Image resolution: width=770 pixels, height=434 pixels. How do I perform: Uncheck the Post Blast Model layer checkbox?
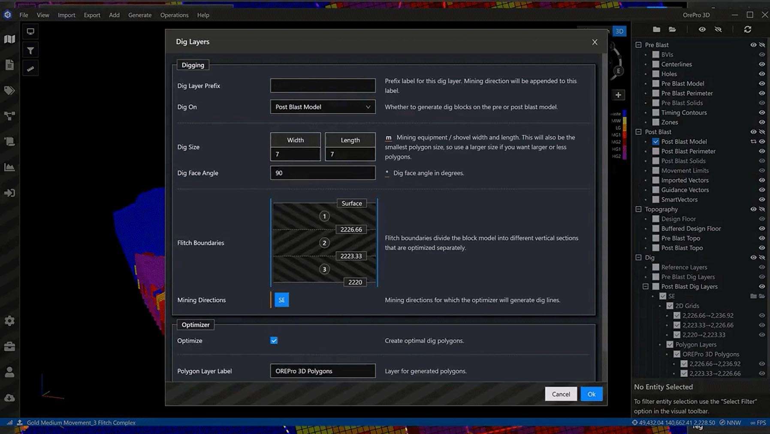point(655,142)
